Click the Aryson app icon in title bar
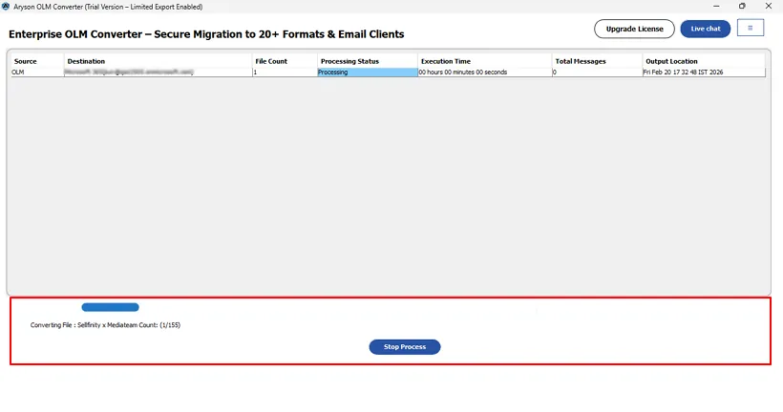 tap(7, 7)
